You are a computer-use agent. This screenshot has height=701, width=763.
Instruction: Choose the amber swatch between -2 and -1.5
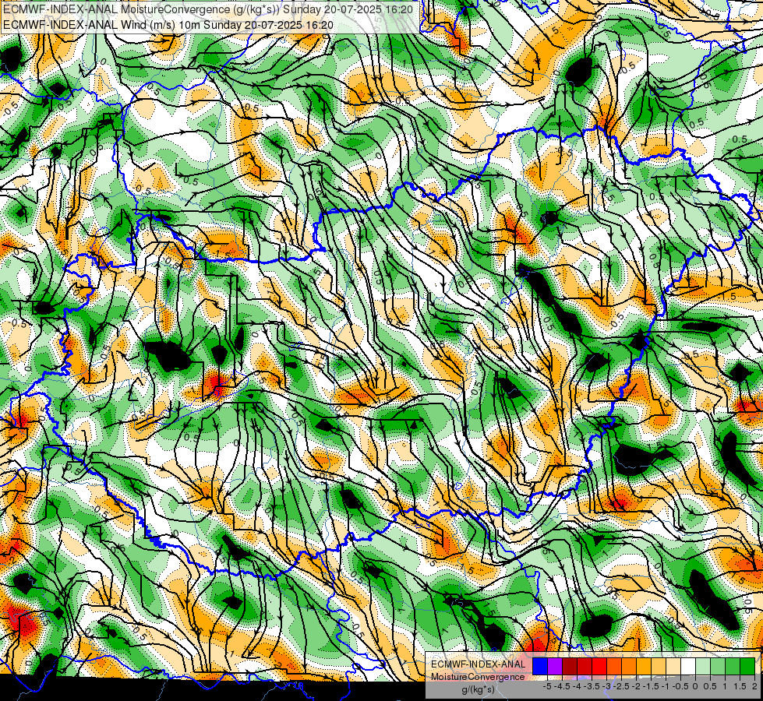pyautogui.click(x=644, y=666)
